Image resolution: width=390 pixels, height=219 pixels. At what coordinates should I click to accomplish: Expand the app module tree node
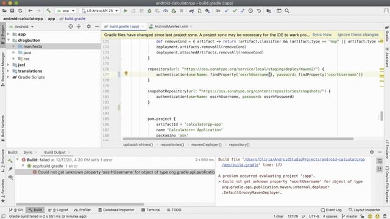(8, 34)
